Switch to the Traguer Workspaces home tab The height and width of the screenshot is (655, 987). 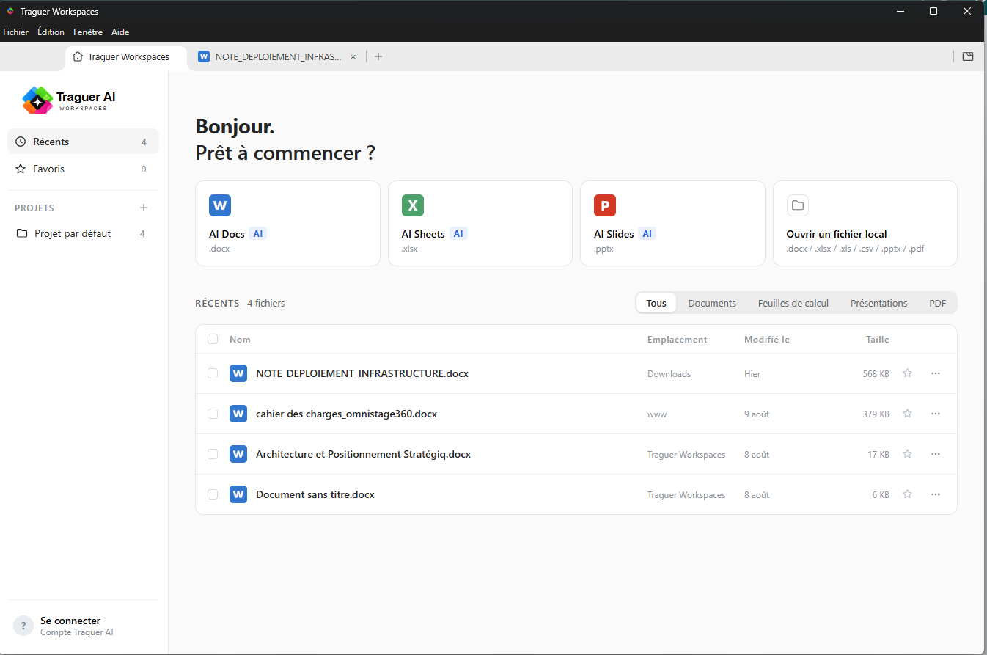126,56
